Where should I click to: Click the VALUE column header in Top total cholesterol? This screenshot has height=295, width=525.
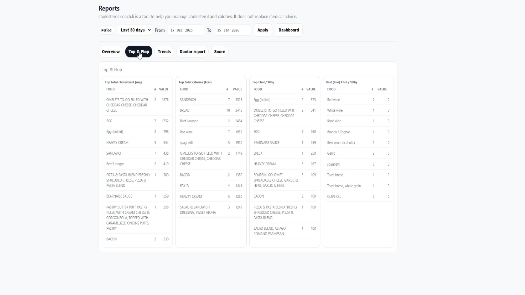(164, 89)
